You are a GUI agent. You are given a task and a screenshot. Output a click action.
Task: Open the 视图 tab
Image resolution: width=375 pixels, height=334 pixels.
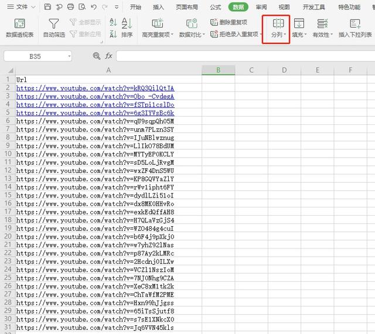click(x=284, y=7)
